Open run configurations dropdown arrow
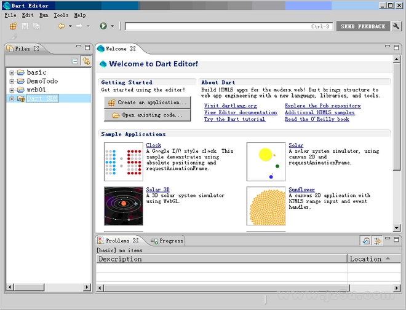The width and height of the screenshot is (406, 310). (x=112, y=26)
